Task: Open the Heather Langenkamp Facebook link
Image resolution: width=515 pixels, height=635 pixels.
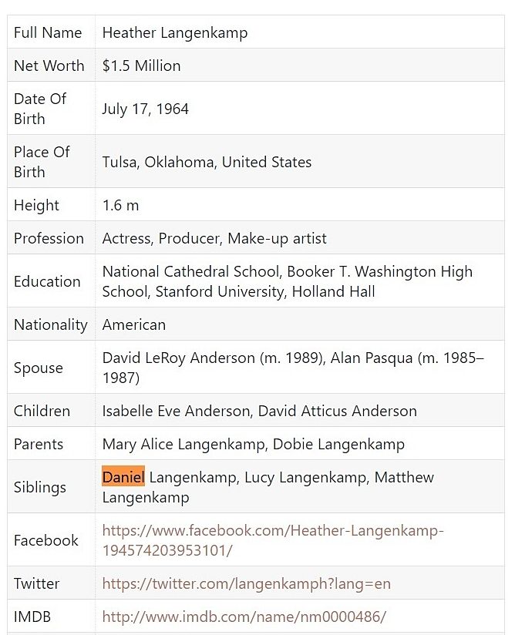Action: (x=273, y=540)
